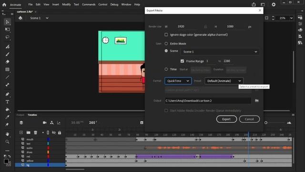Viewport: 305px width, 172px height.
Task: Click the timeline camera icon
Action: tap(44, 122)
